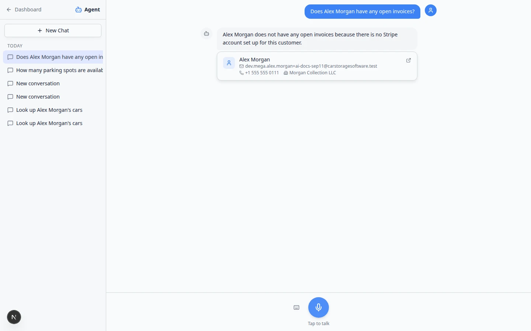Viewport: 531px width, 331px height.
Task: Open the last 'Look up Alex Morgan's cars' chat
Action: pyautogui.click(x=53, y=123)
